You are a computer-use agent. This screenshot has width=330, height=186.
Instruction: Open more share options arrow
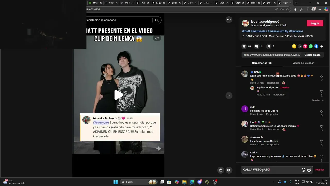tap(321, 47)
